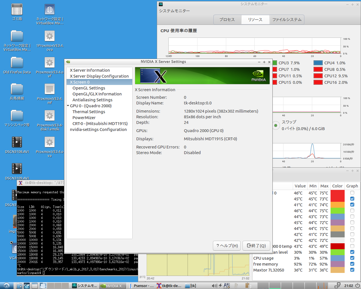The height and width of the screenshot is (289, 361).
Task: Click the volume speaker icon in the tray
Action: coord(214,286)
